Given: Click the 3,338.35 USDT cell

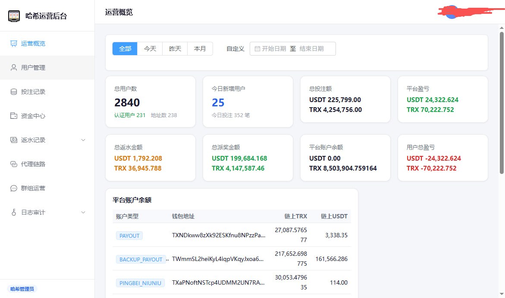Looking at the screenshot, I should coord(336,235).
